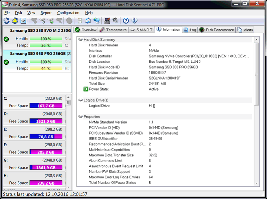Switch to the Log tab
The width and height of the screenshot is (267, 199).
pyautogui.click(x=190, y=30)
